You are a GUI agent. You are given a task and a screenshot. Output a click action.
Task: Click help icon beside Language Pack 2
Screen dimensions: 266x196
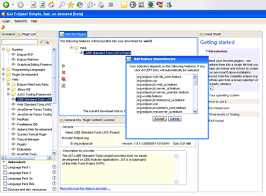[54, 172]
